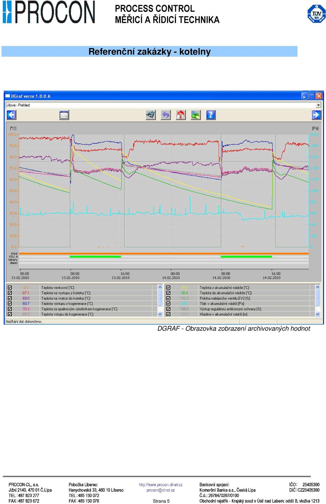Click the [Pa] axis unit label
326x504 pixels.
pos(315,128)
